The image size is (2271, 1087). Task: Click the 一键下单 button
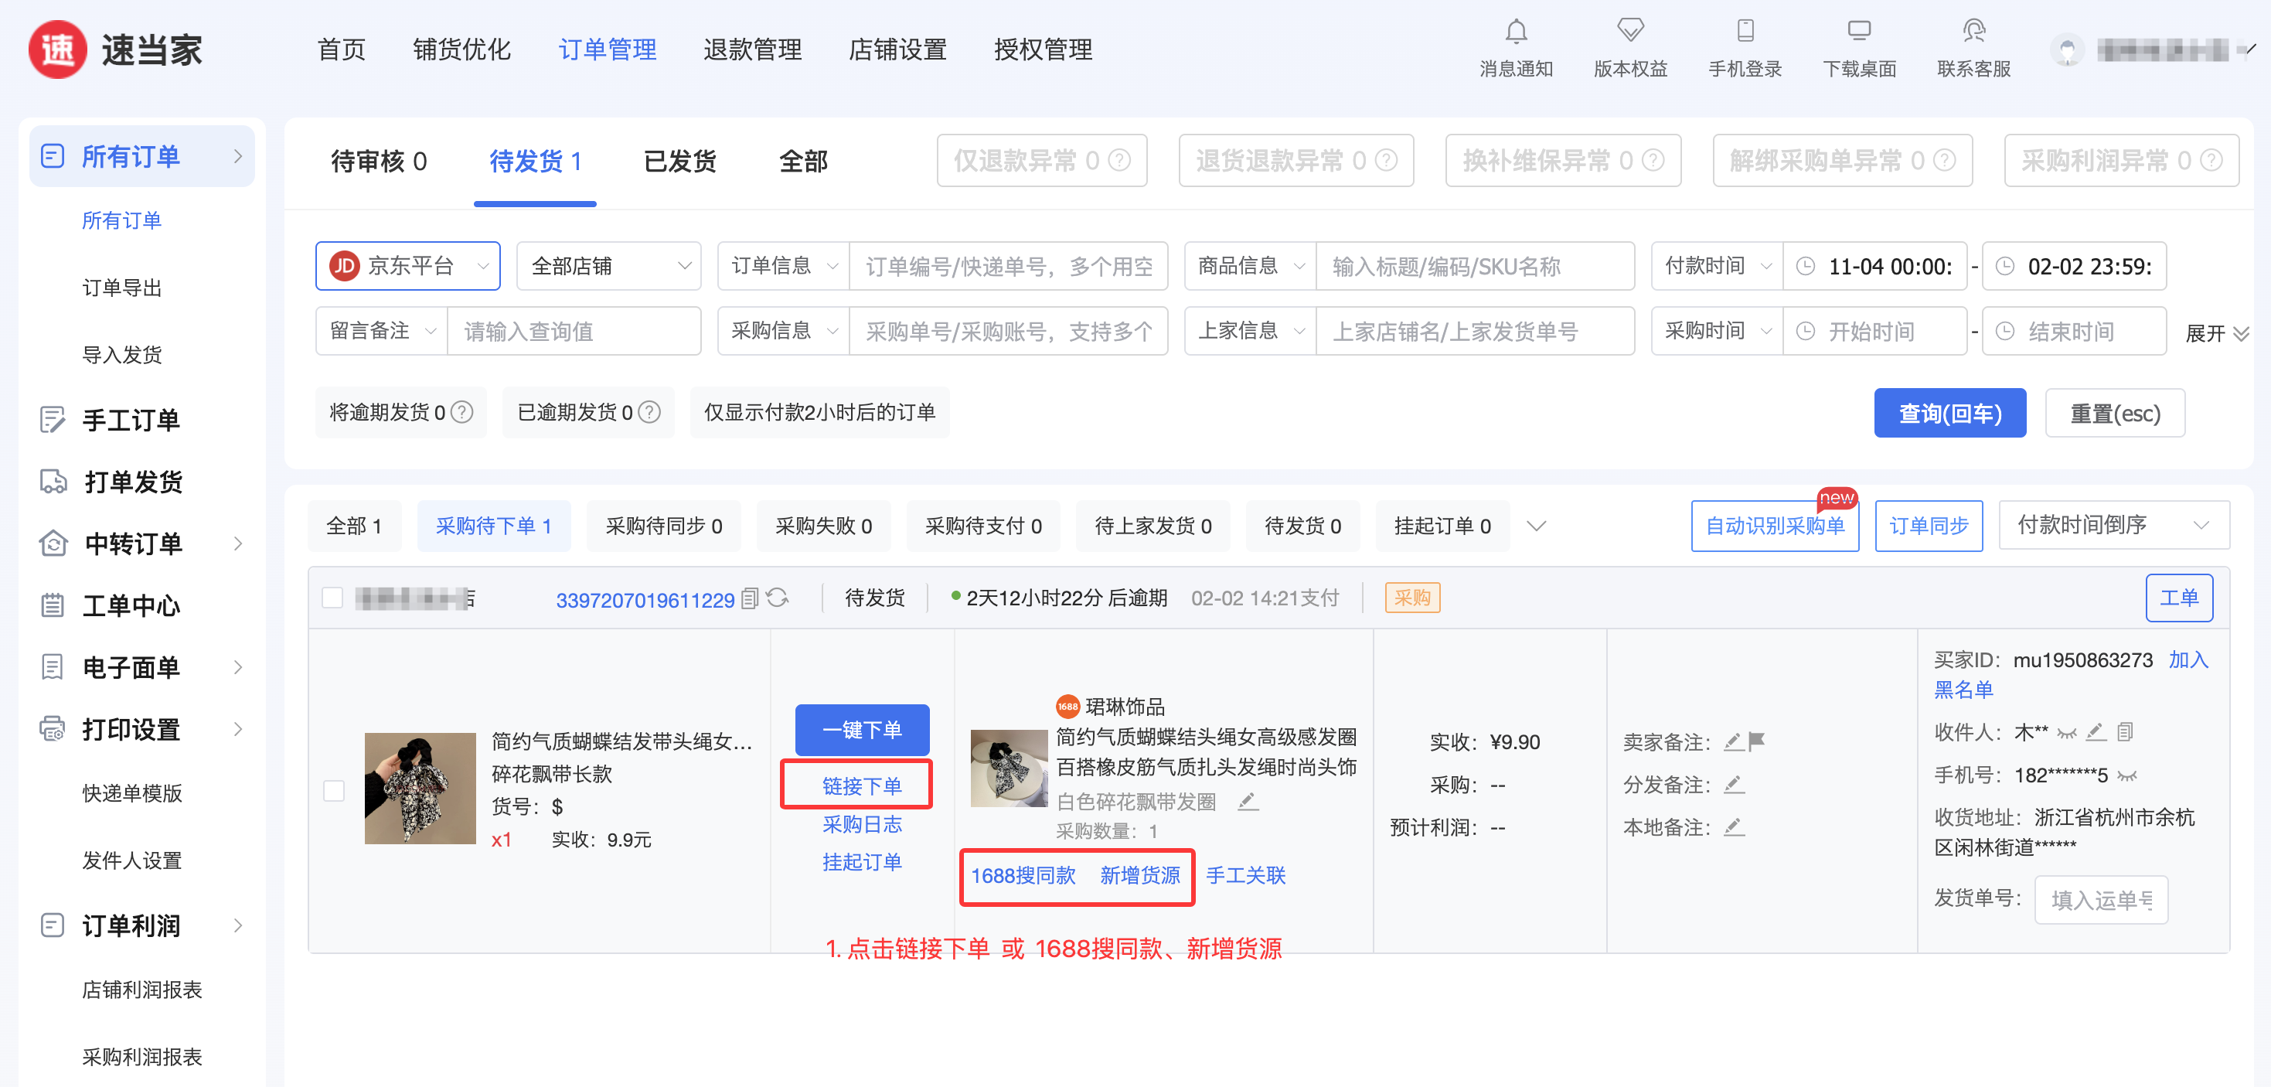[861, 730]
